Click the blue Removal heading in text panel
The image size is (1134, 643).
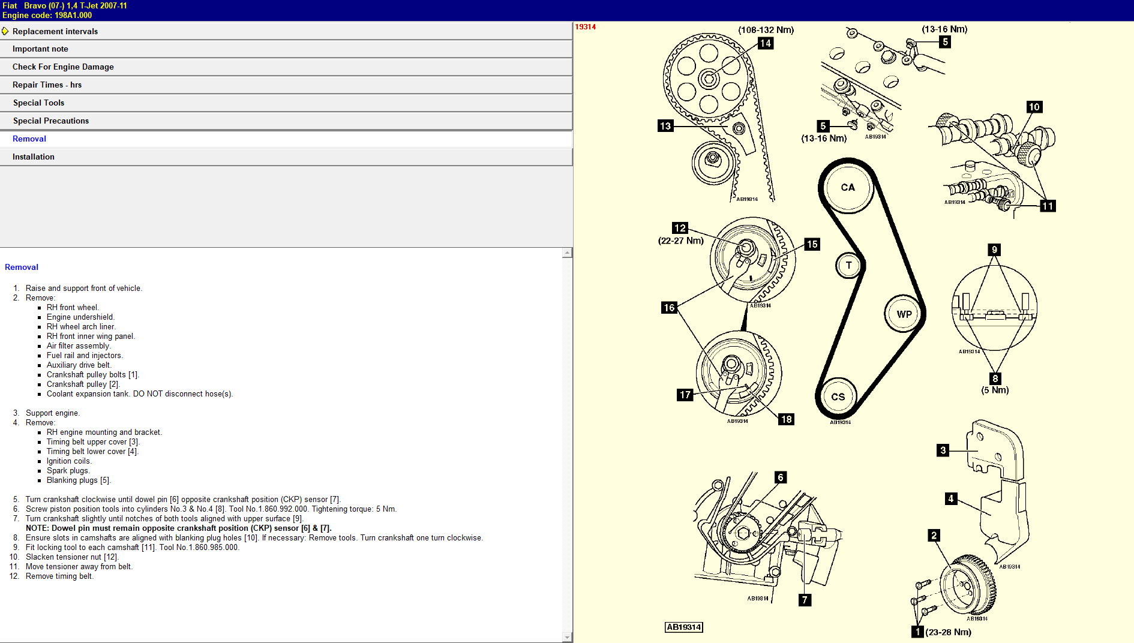22,268
